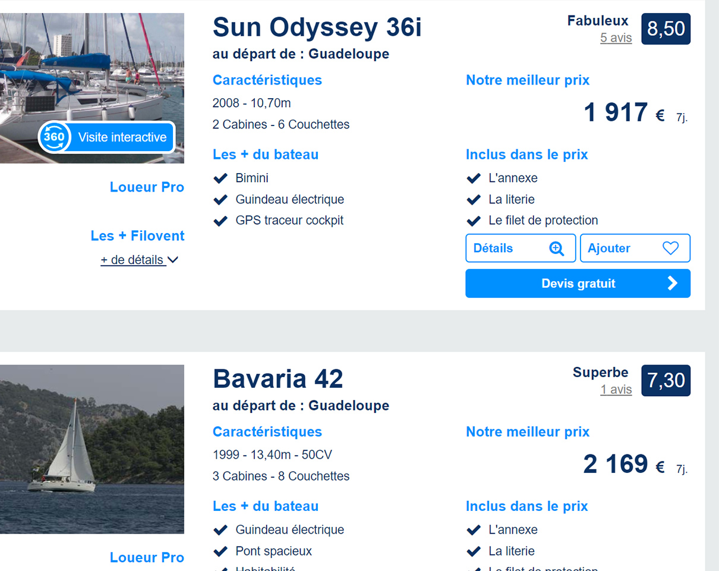Click the checkmark next to Pont spacieux
The width and height of the screenshot is (719, 571).
click(x=220, y=551)
